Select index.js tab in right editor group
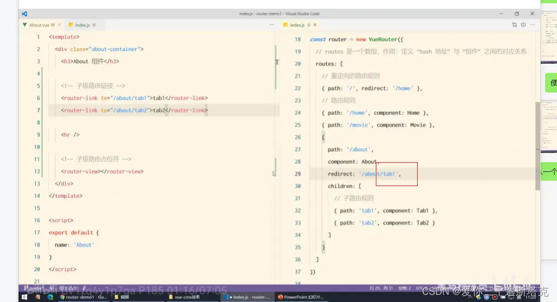Viewport: 557px width, 302px height. coord(296,25)
